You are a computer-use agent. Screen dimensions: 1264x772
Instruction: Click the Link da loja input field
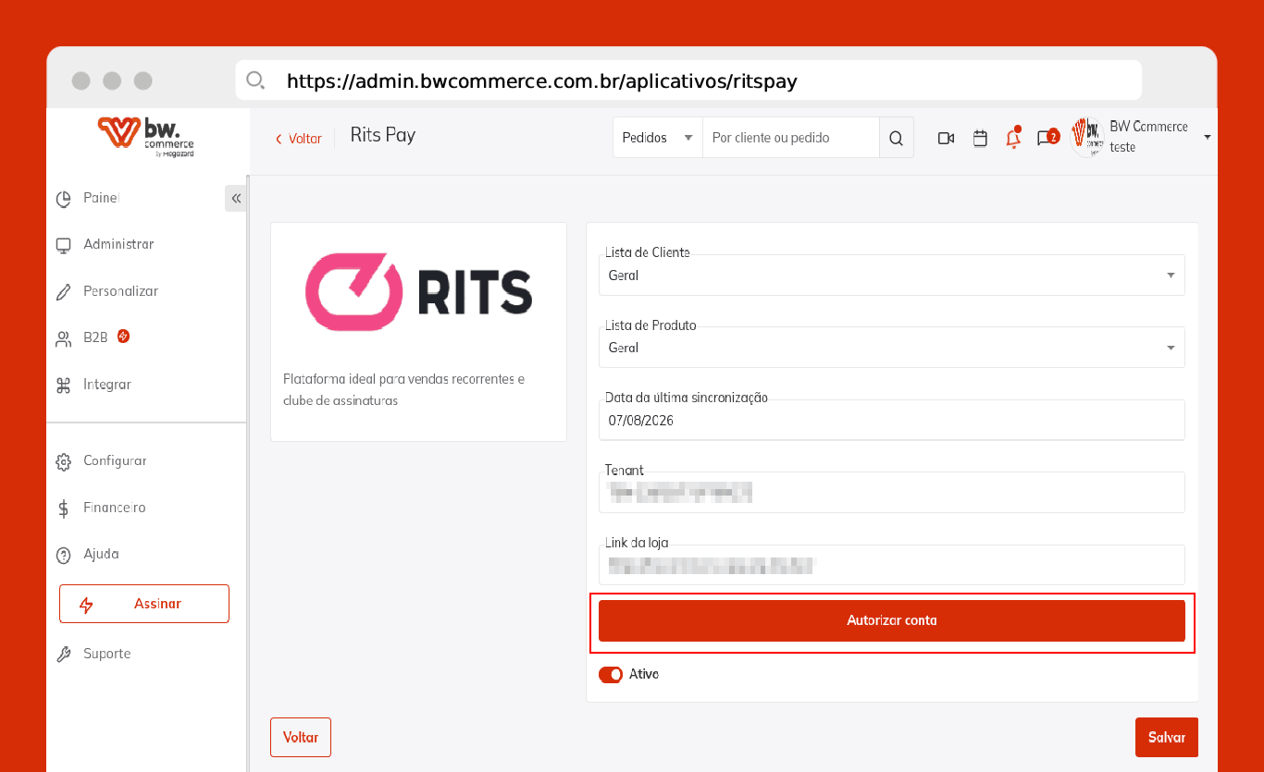[x=892, y=565]
